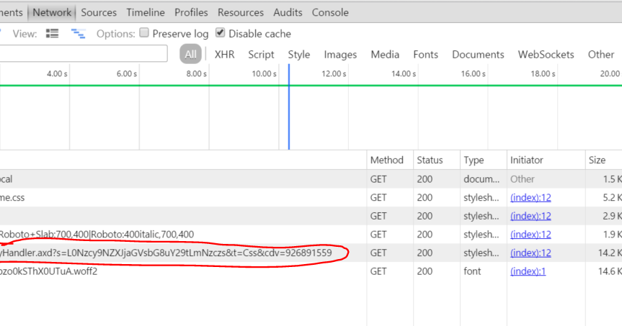
Task: Enable the Preserve log checkbox
Action: 144,33
